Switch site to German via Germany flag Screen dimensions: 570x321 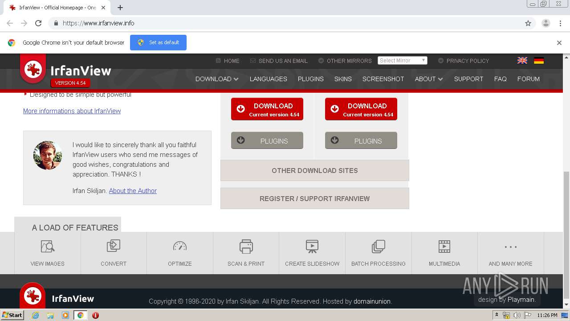click(x=539, y=61)
